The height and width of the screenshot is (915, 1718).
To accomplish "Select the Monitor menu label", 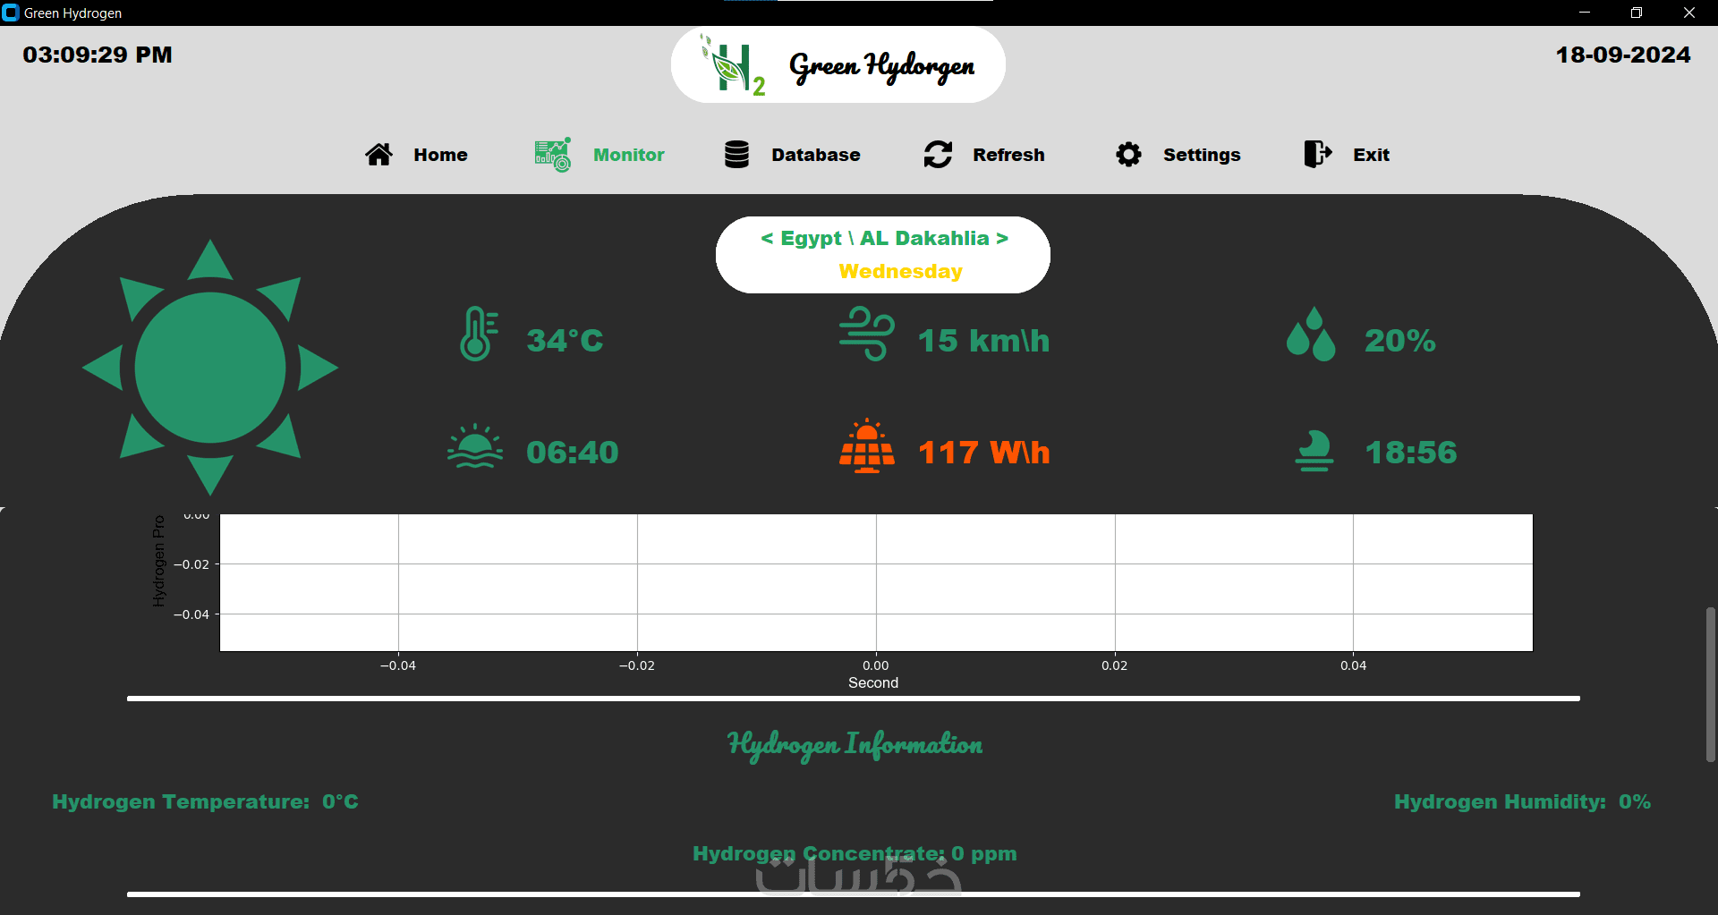I will 629,155.
